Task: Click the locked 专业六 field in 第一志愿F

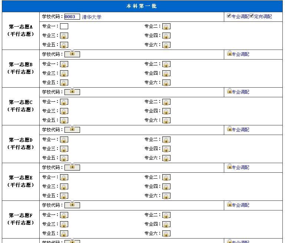Action: (166, 234)
